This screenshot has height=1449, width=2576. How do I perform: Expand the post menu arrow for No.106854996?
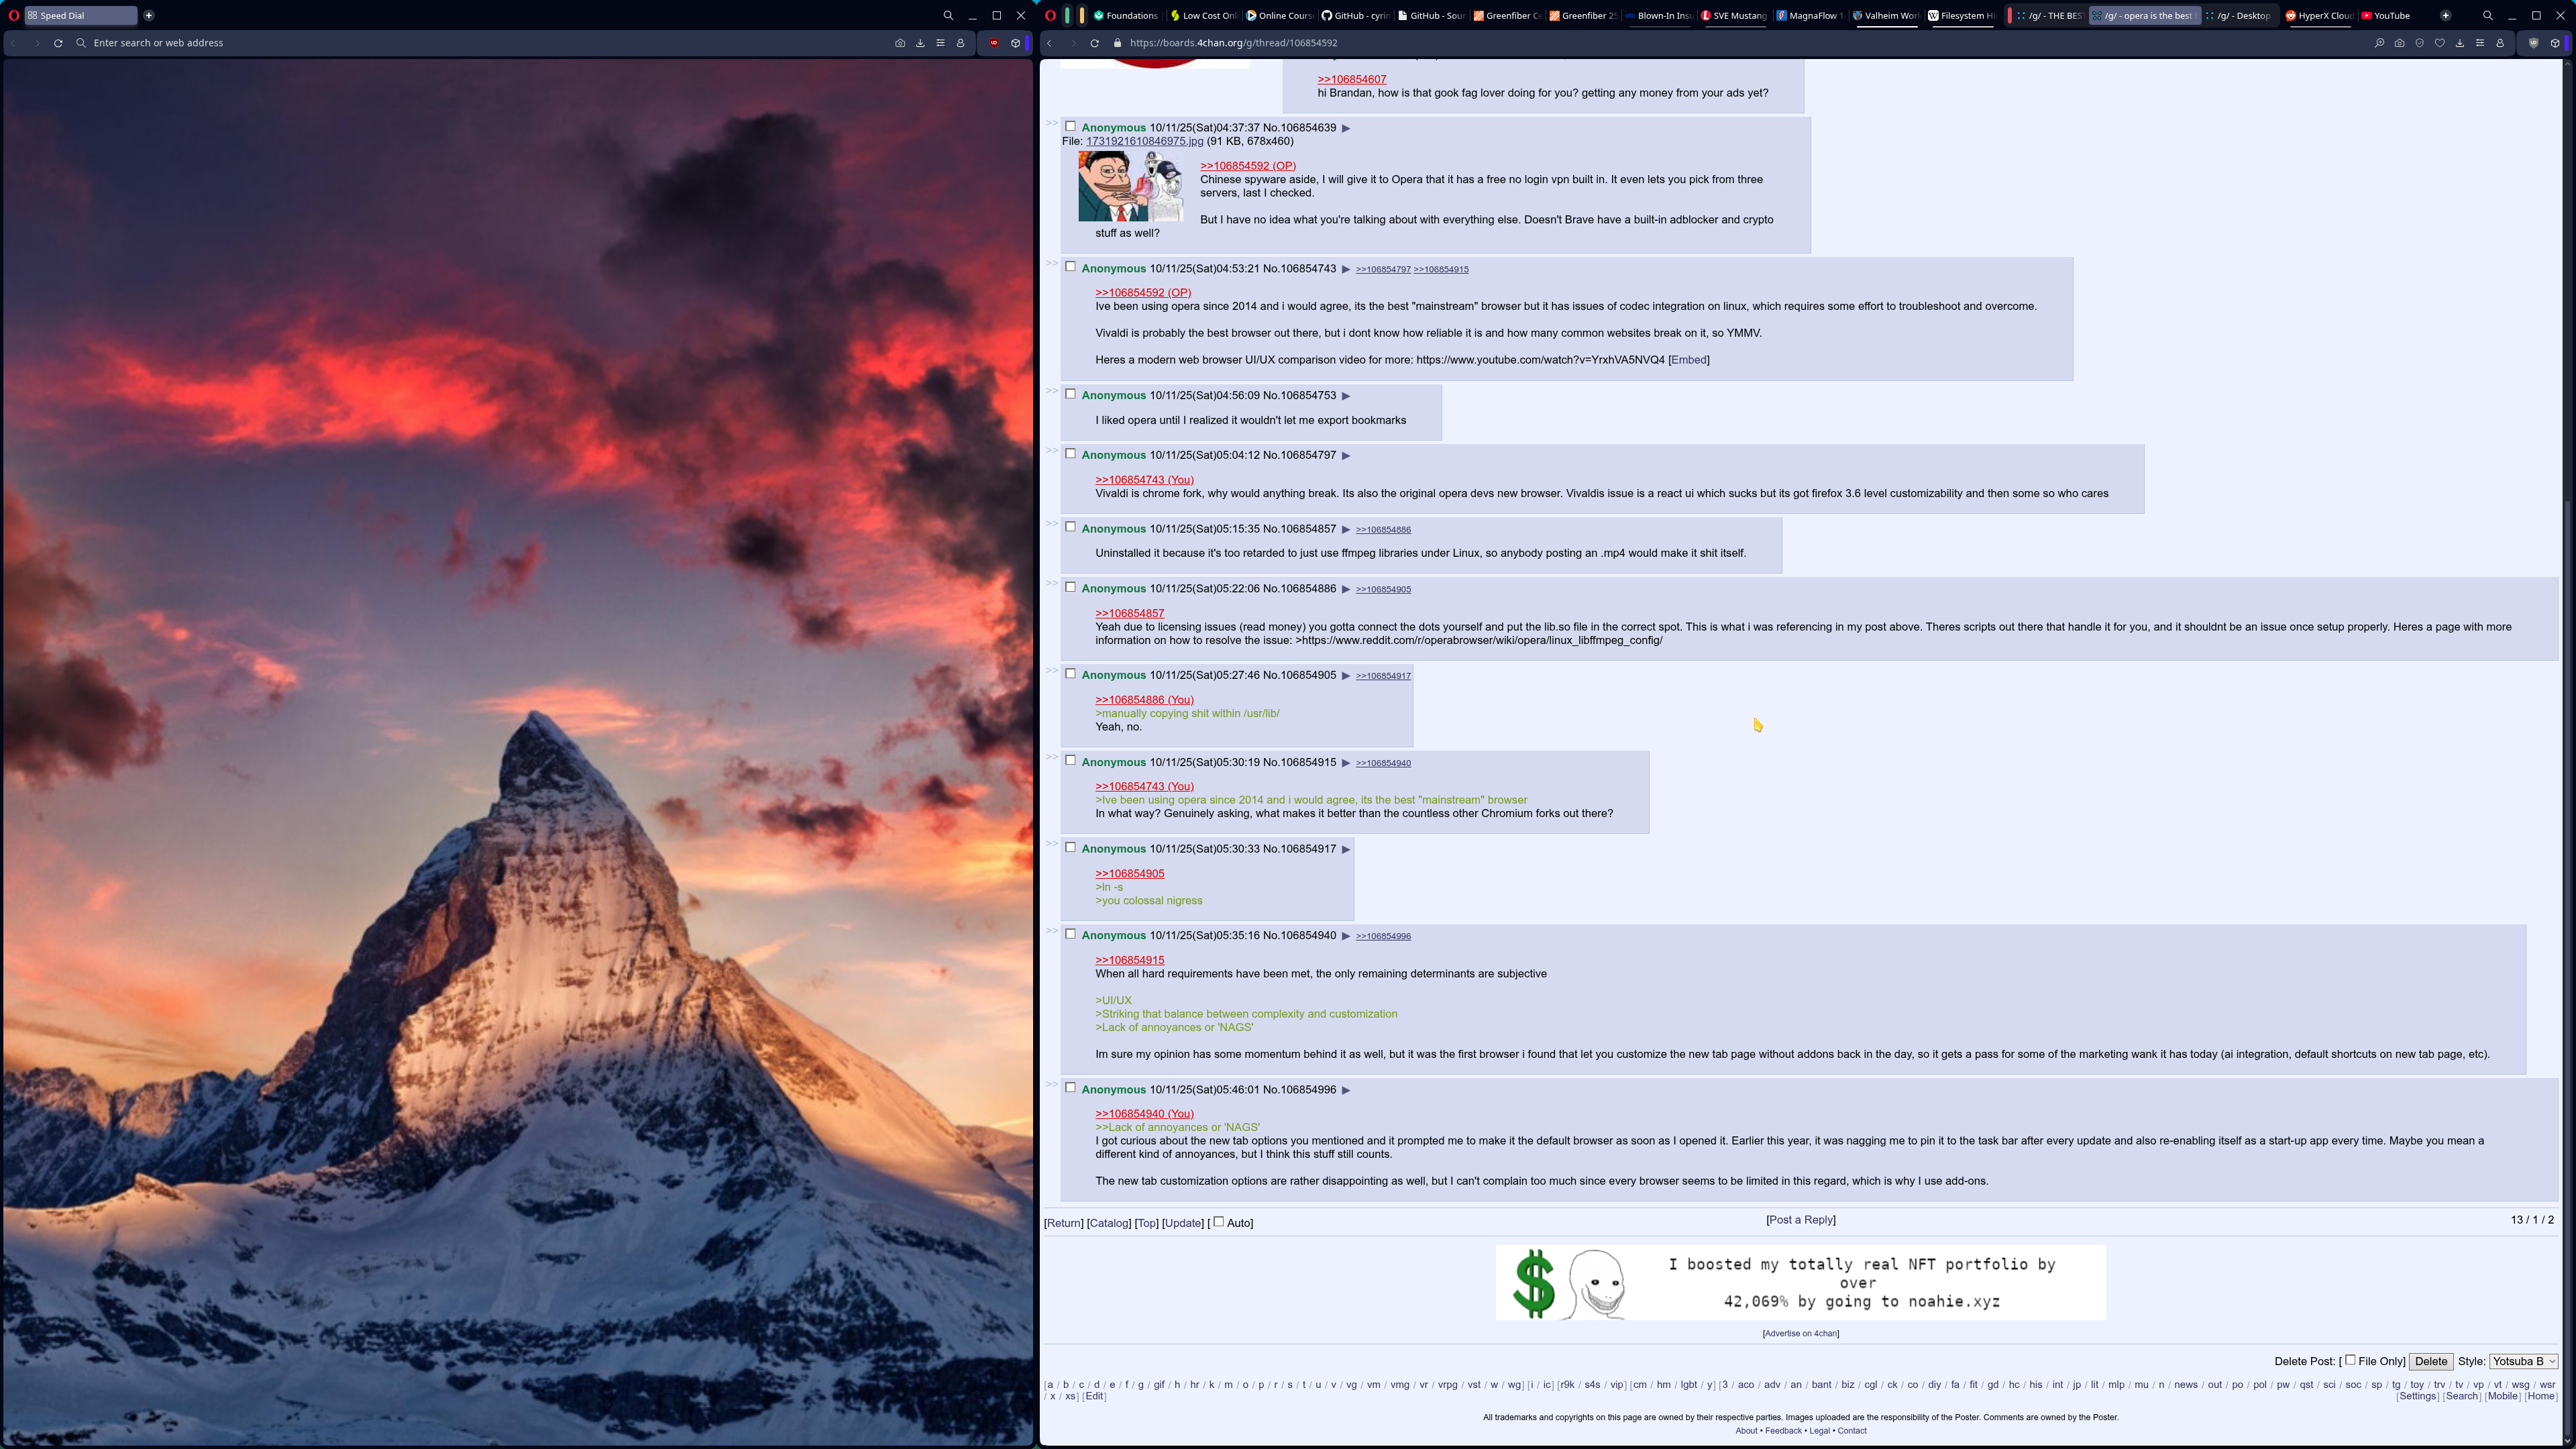(x=1346, y=1090)
